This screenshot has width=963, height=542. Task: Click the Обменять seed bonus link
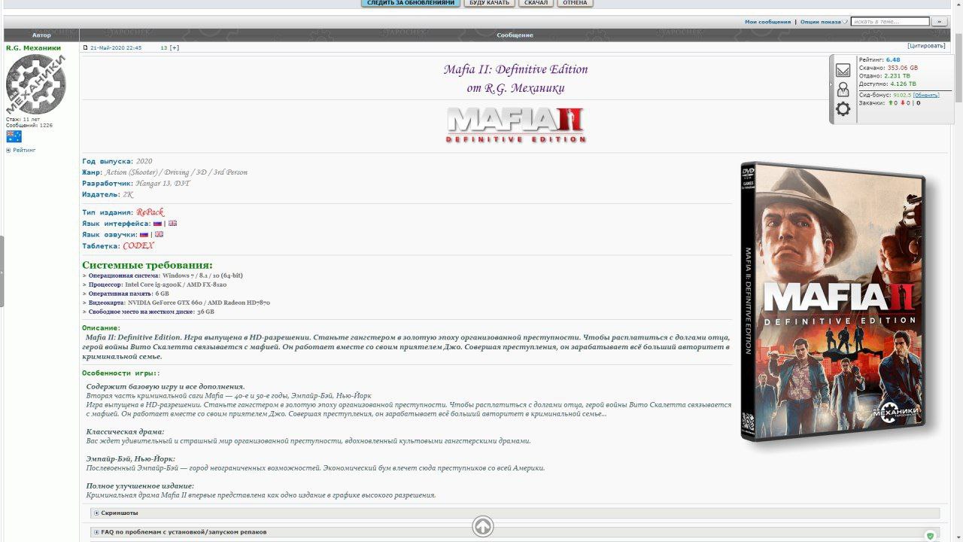pyautogui.click(x=926, y=95)
